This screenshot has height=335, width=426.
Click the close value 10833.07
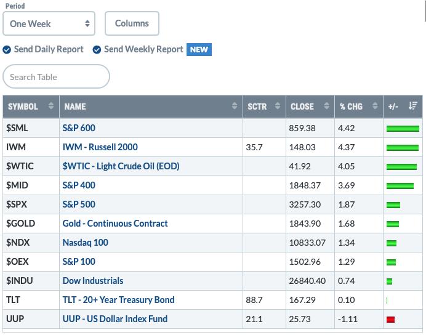click(307, 243)
